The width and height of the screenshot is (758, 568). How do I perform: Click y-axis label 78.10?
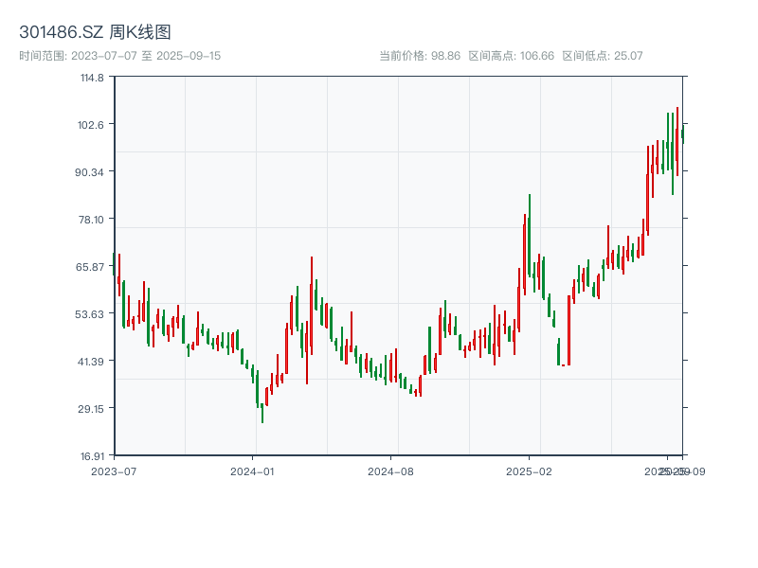[91, 220]
